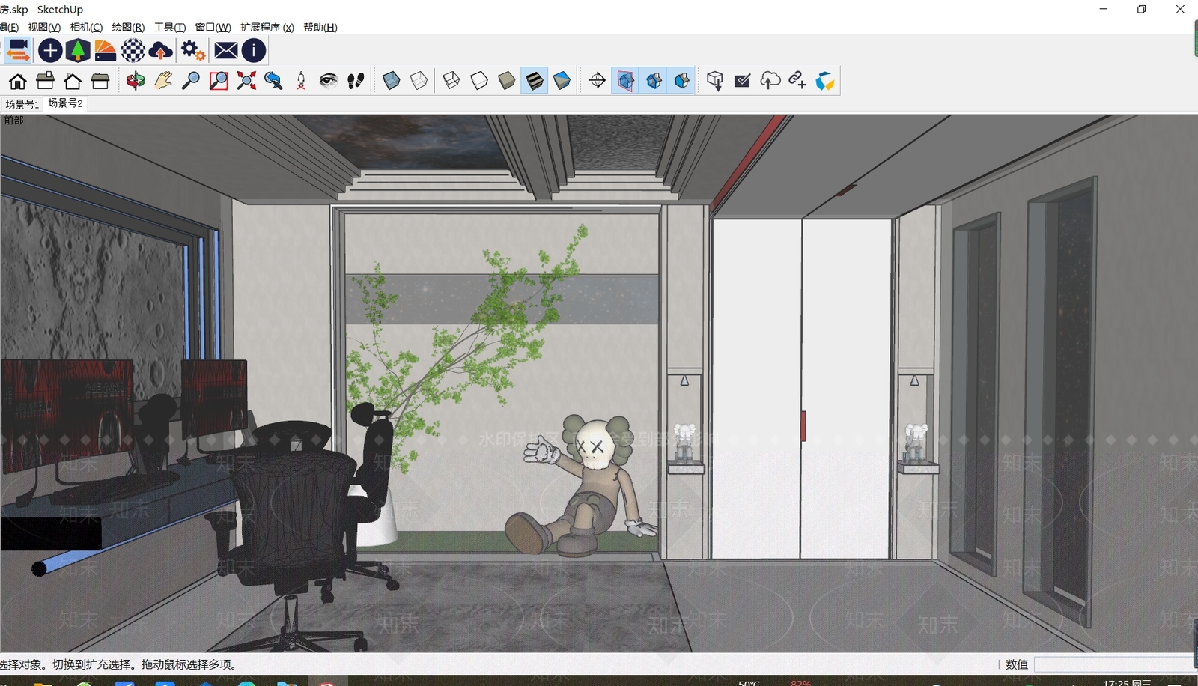Select the Look Around eye tool
Screen dimensions: 1198x686
pos(328,81)
